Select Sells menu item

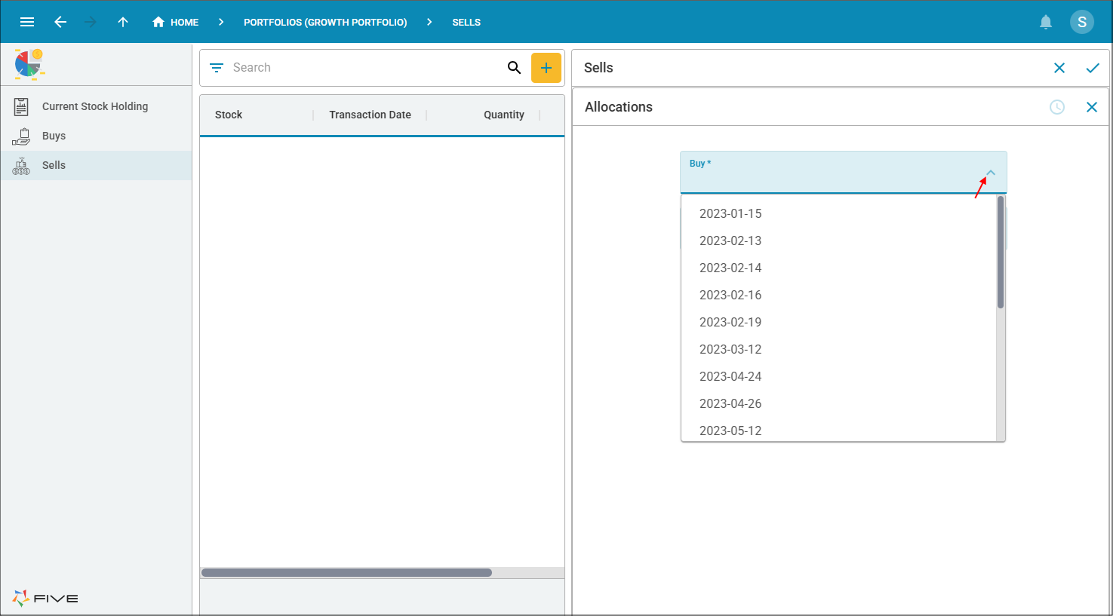click(96, 165)
